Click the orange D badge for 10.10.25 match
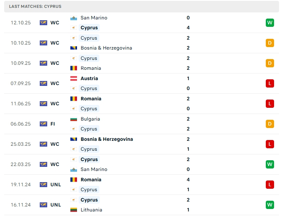The height and width of the screenshot is (216, 284). pos(270,43)
